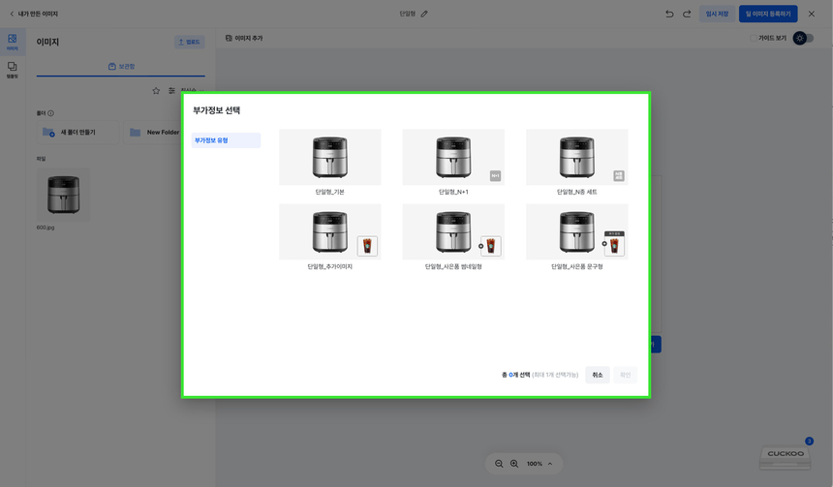Select the 부가정보 유형 menu item
833x487 pixels.
tap(226, 140)
